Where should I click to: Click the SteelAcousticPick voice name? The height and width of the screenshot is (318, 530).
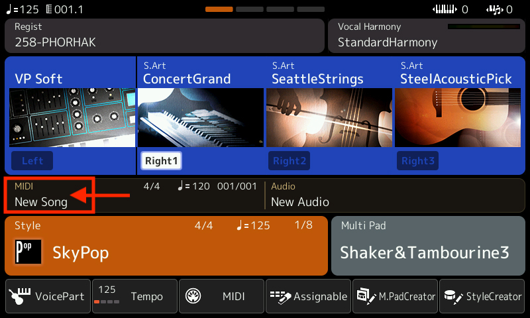[456, 79]
